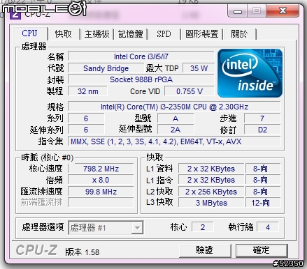Click the 型號 value A
The image size is (307, 269).
[x=176, y=118]
